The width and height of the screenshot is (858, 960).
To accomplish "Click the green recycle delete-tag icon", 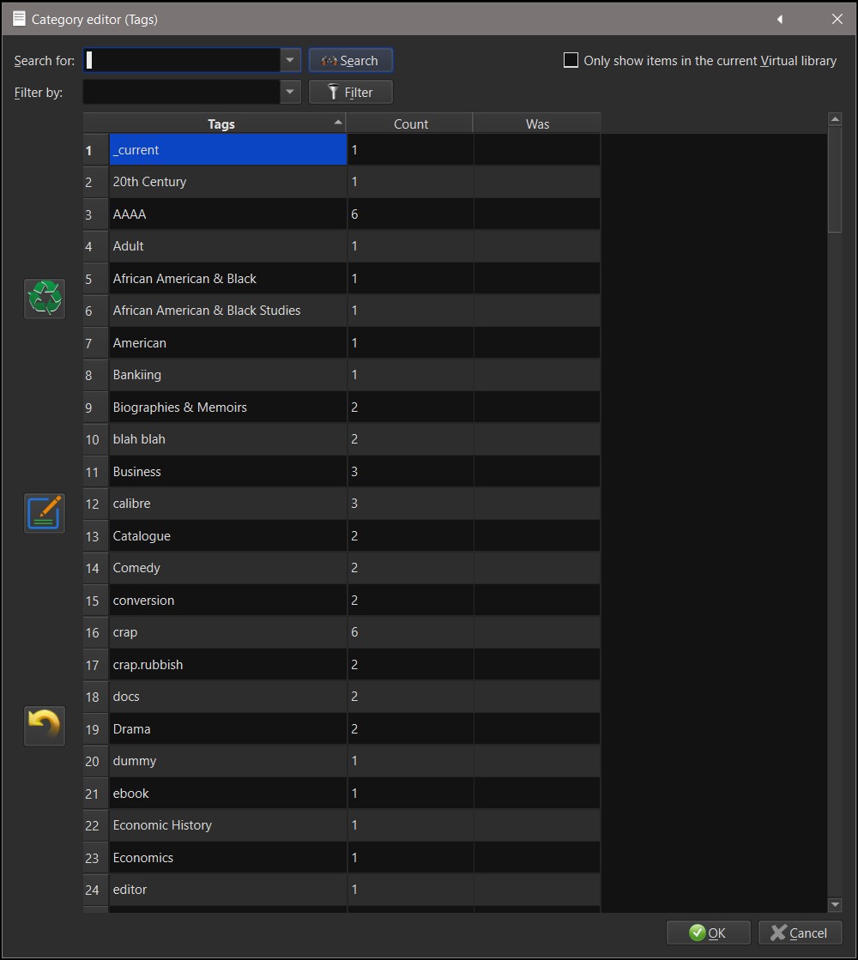I will click(45, 299).
